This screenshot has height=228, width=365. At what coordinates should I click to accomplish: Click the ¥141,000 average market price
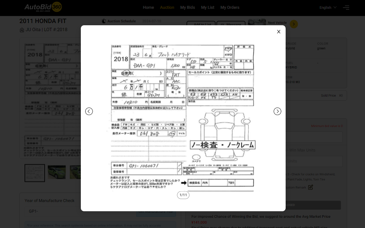pyautogui.click(x=199, y=222)
